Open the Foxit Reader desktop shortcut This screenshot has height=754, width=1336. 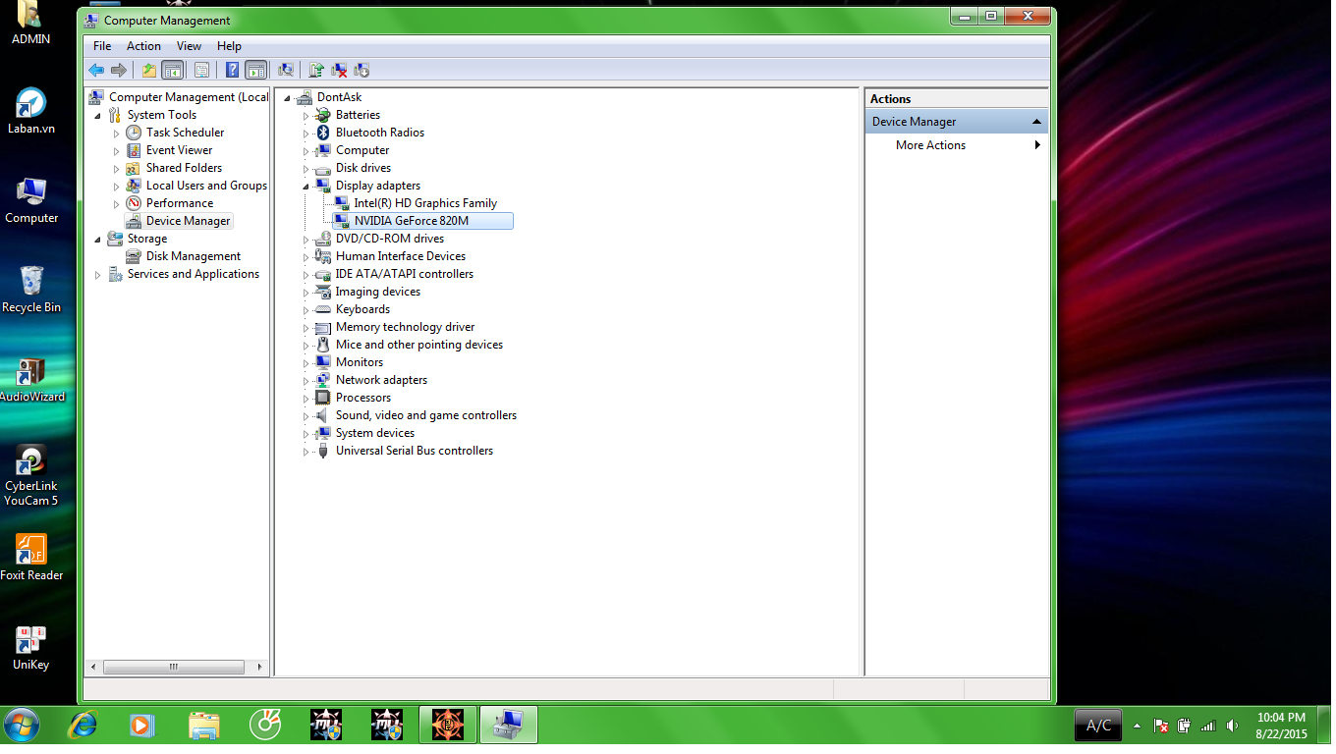point(31,558)
